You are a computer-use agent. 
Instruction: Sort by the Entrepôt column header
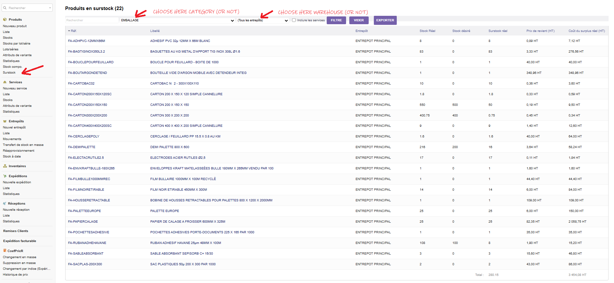[x=362, y=31]
